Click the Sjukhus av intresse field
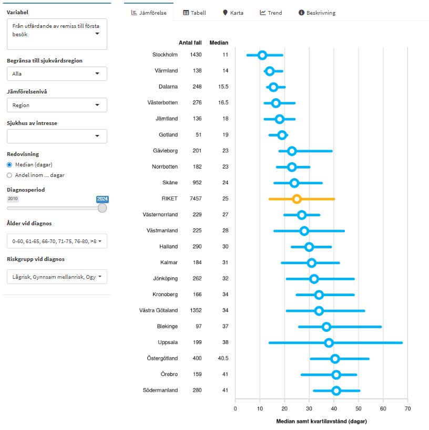This screenshot has height=430, width=429. click(57, 137)
